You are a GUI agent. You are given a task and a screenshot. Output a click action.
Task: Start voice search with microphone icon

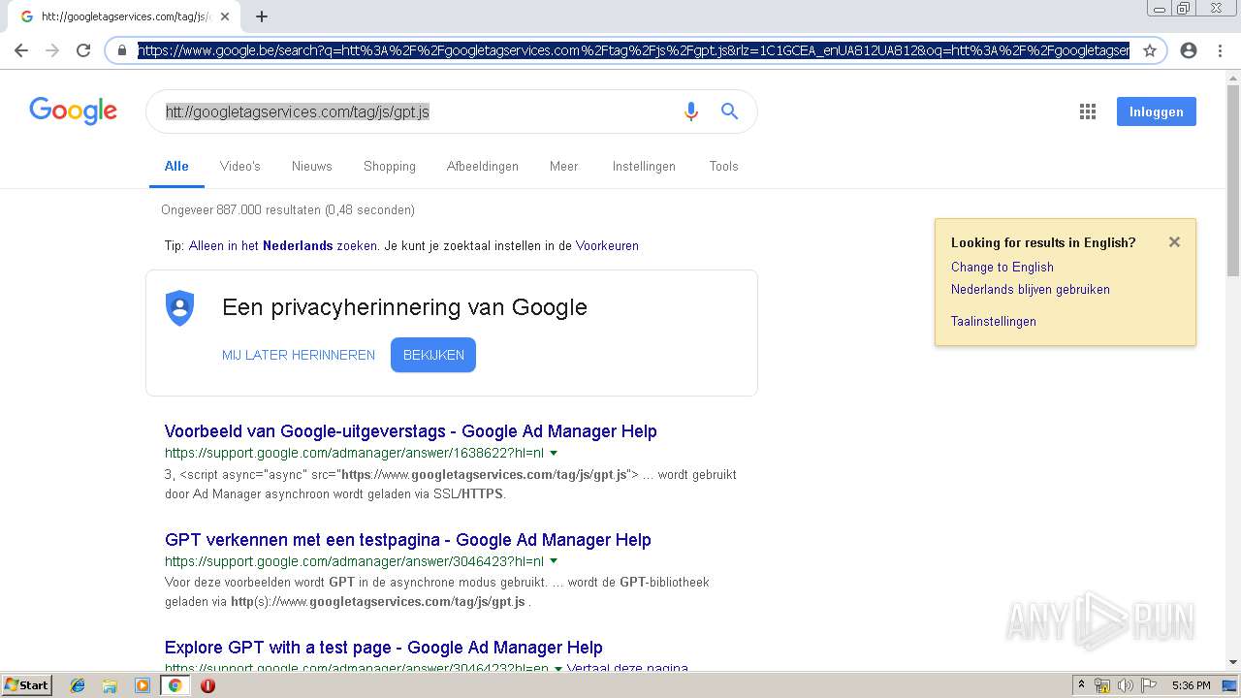click(x=691, y=111)
